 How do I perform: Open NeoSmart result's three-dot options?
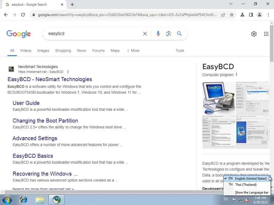coord(68,72)
